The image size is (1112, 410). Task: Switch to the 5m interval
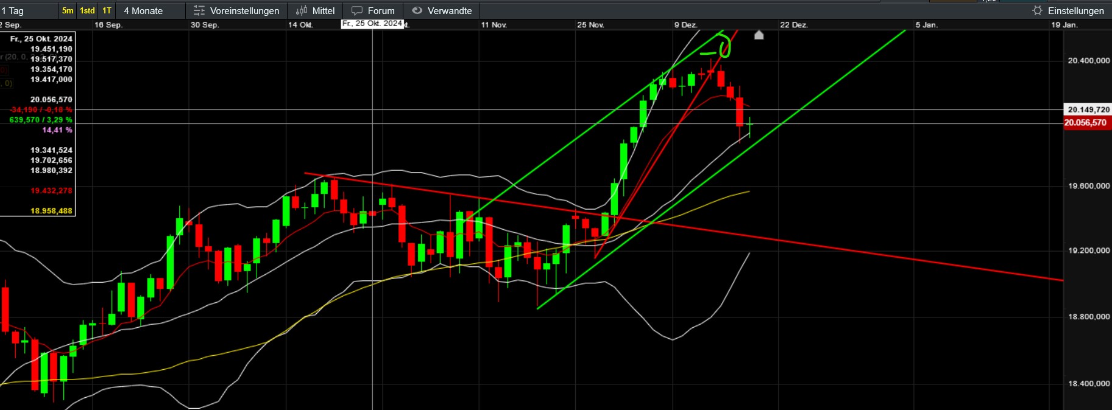(68, 11)
